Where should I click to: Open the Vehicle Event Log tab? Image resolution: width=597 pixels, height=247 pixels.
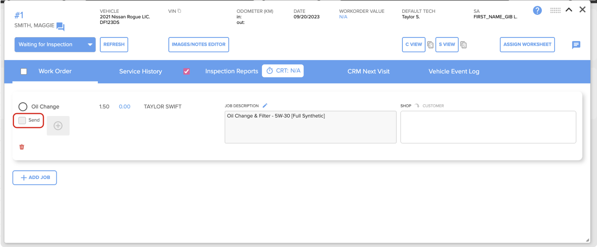click(454, 71)
